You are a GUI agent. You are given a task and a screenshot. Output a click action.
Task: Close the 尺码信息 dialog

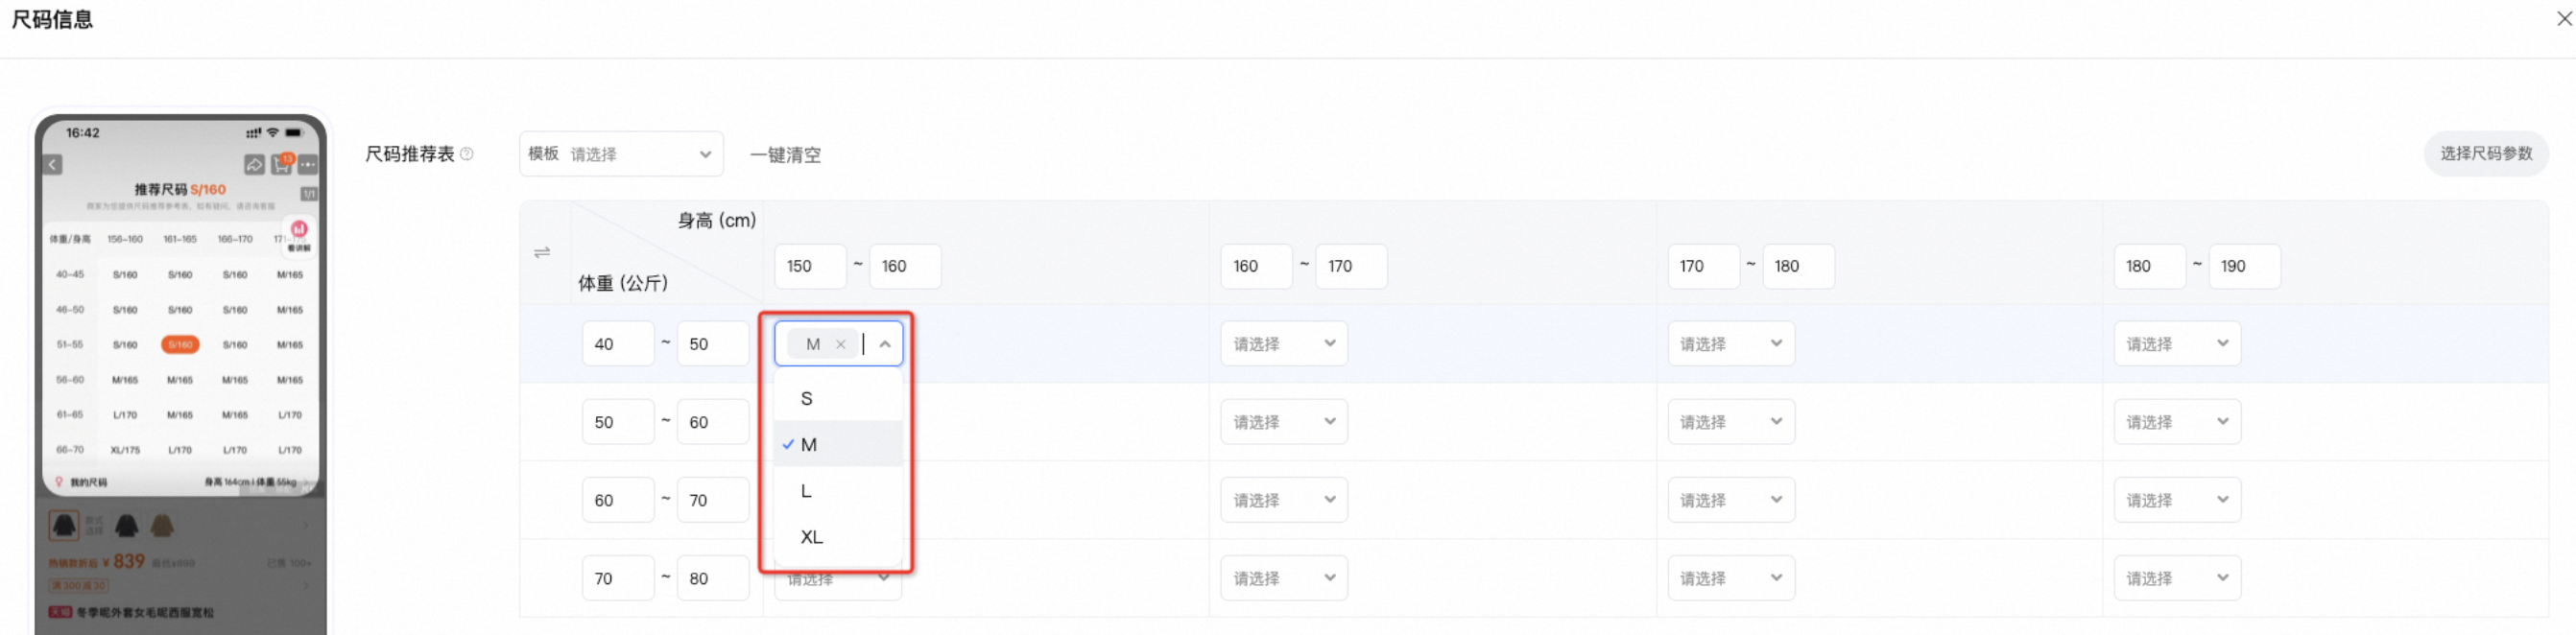[x=2565, y=18]
